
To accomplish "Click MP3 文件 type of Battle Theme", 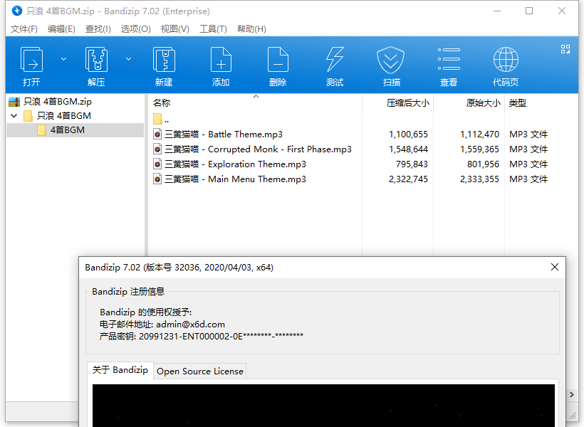I will point(528,135).
